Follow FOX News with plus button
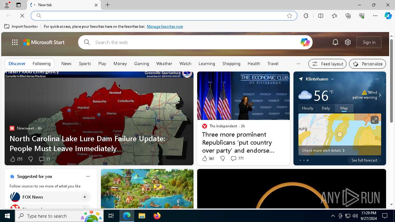The width and height of the screenshot is (395, 222). point(85,197)
